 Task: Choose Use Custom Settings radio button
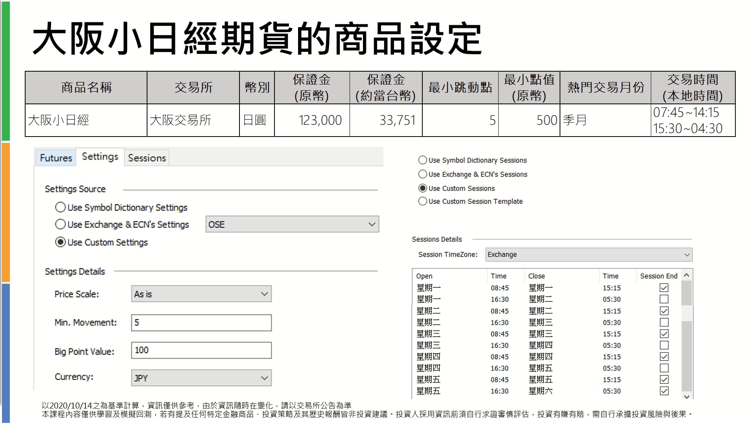[x=60, y=242]
